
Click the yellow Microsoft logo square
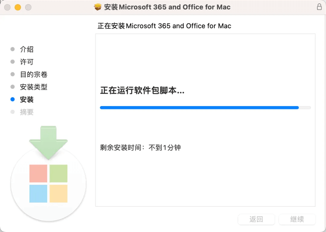pyautogui.click(x=59, y=194)
